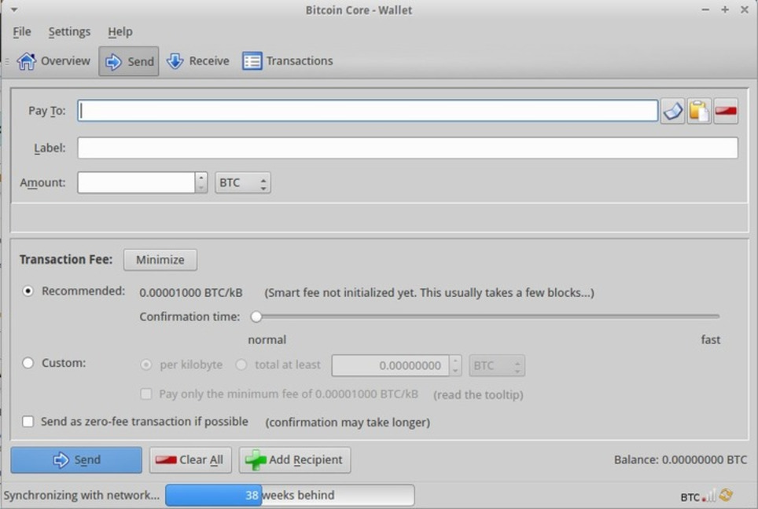Open the Help menu

(120, 32)
